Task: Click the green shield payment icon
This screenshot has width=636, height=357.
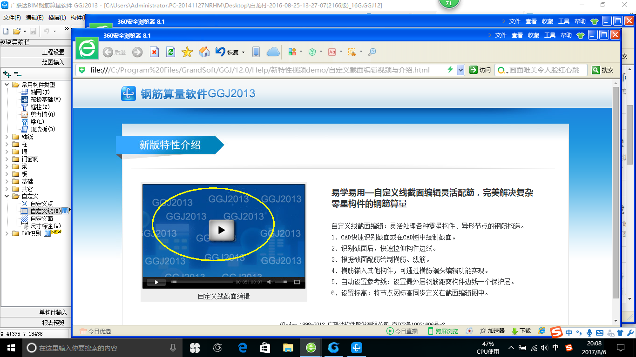Action: point(312,52)
